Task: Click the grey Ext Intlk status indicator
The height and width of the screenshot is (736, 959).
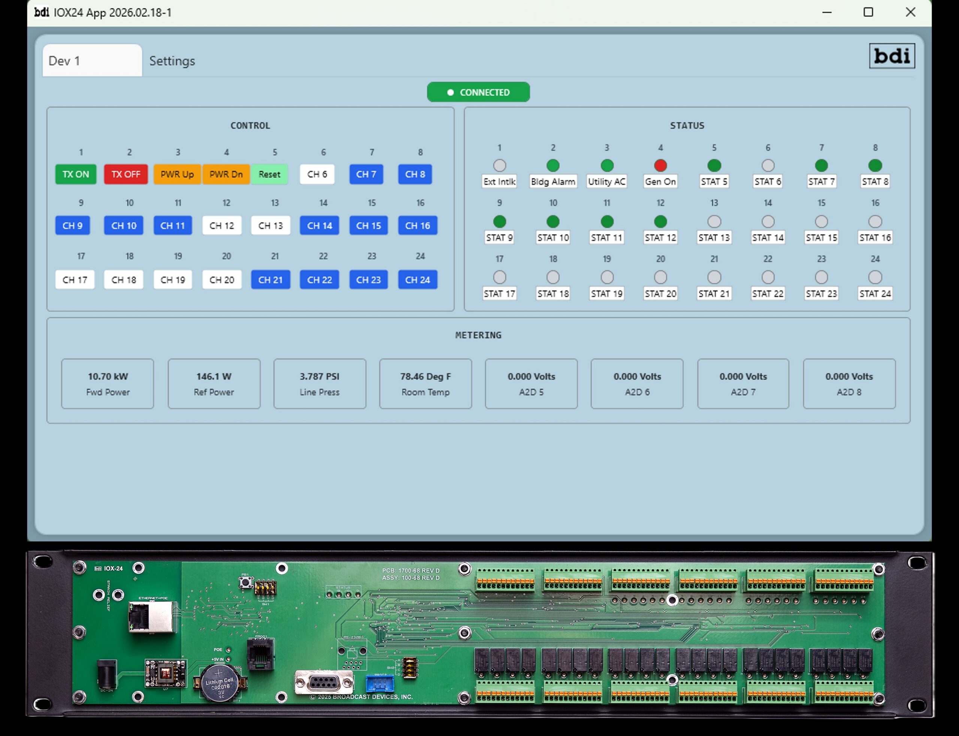Action: click(499, 166)
